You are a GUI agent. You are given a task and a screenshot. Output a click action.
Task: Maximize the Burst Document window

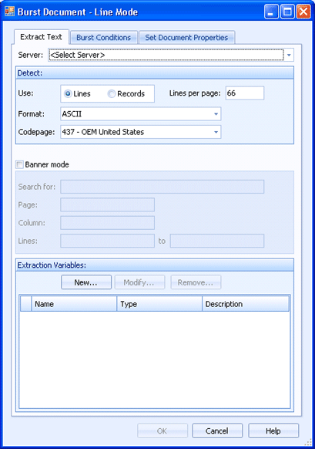click(287, 12)
